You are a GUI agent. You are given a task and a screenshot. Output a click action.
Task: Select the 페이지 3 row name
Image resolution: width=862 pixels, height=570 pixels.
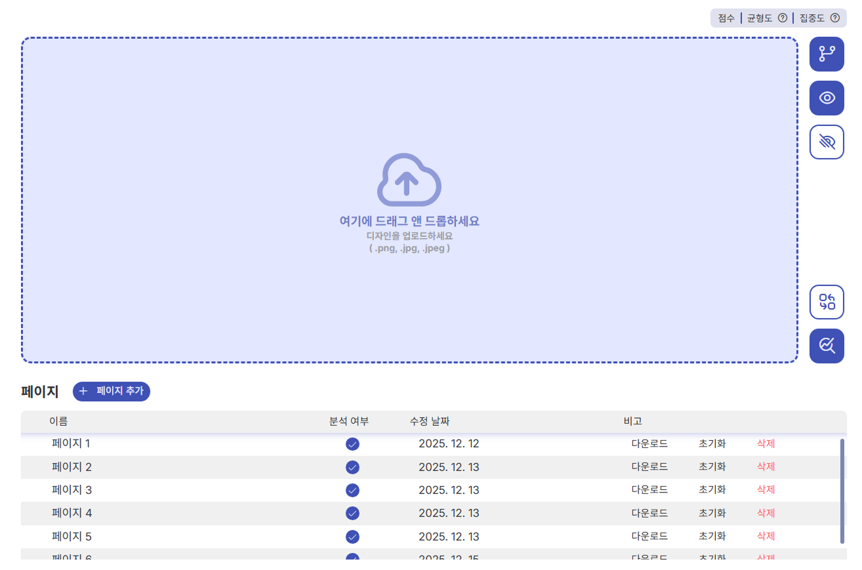point(72,490)
